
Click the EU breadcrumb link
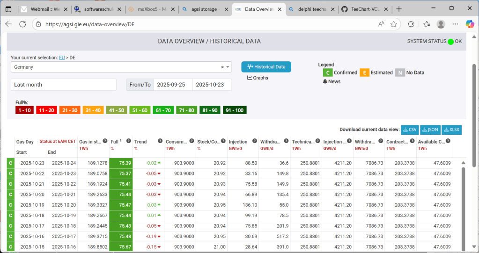61,58
